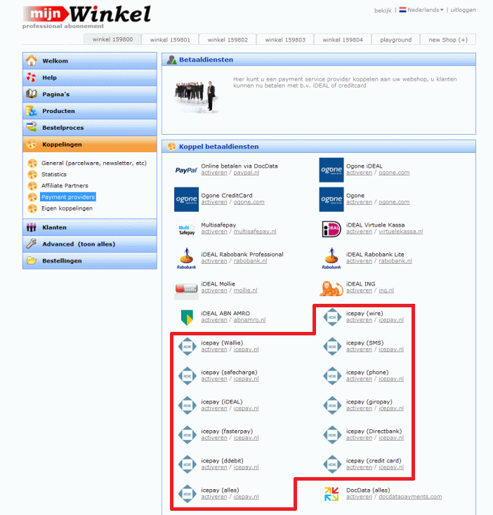Click the Rabobank Lite logo

pos(331,258)
